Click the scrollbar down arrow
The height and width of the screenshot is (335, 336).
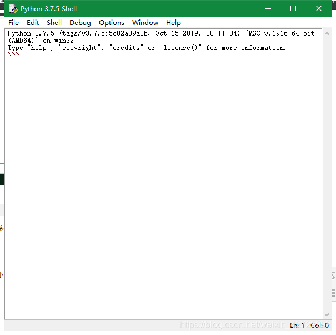tap(327, 314)
